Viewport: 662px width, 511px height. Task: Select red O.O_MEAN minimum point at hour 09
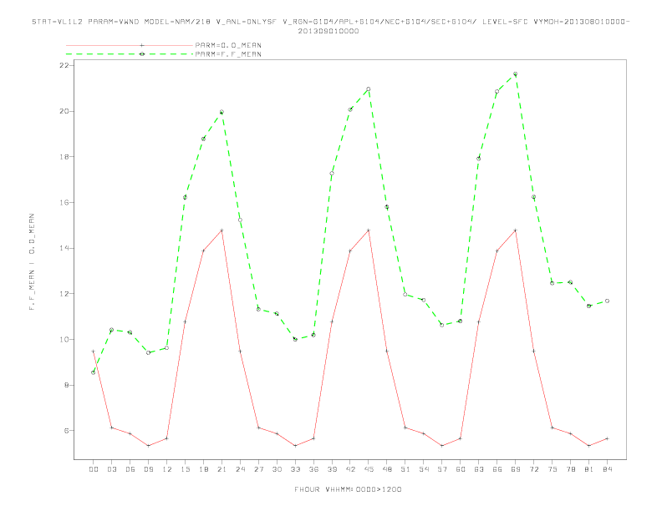(148, 446)
